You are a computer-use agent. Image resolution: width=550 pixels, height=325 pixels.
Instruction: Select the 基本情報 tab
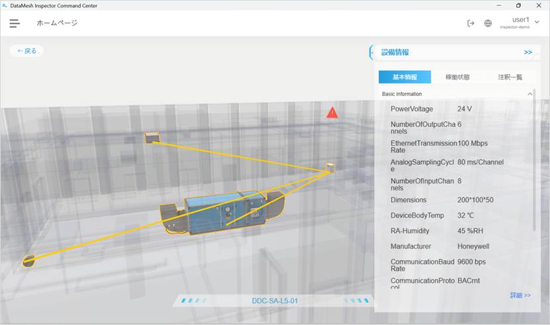tap(404, 77)
